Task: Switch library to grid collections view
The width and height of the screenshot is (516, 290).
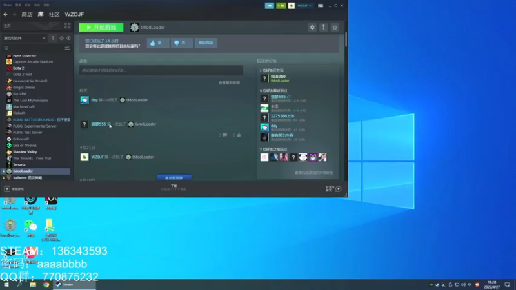Action: (x=68, y=26)
